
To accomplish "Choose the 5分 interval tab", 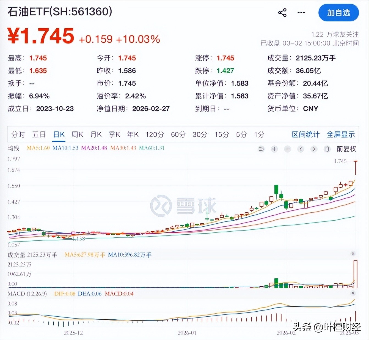I will [241, 135].
